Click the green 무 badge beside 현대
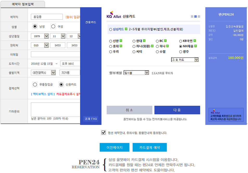This screenshot has height=173, width=248. click(x=144, y=41)
